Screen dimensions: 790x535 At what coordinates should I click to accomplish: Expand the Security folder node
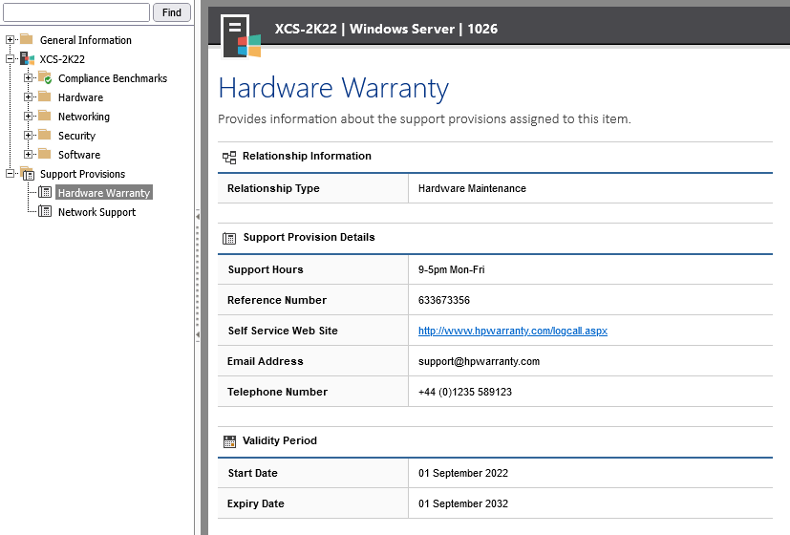pos(29,135)
